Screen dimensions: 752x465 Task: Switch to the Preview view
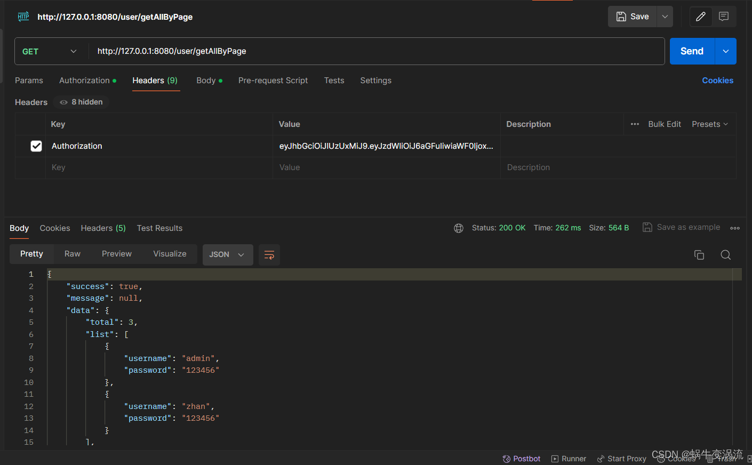[x=117, y=254]
